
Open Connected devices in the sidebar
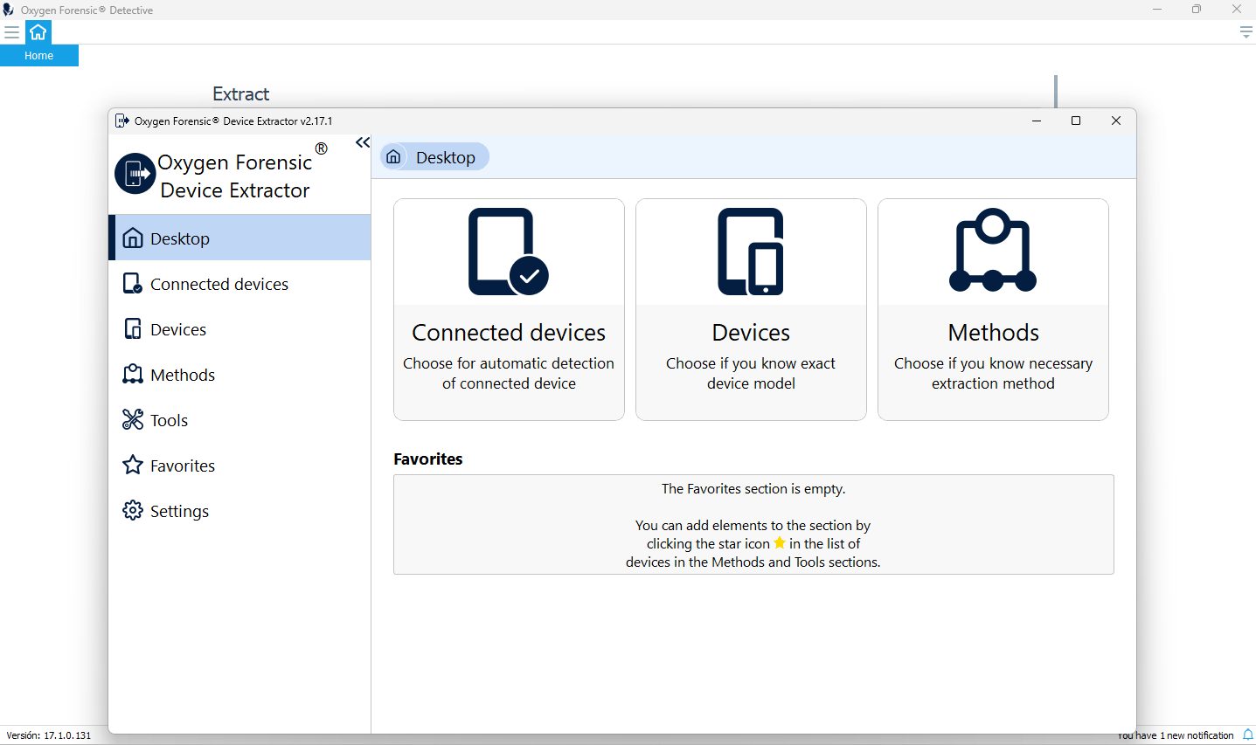pos(239,284)
